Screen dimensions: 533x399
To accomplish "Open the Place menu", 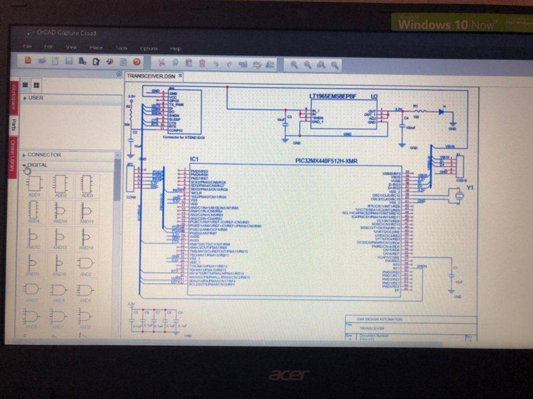I will click(96, 48).
